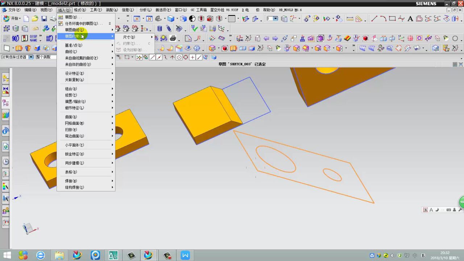Toggle the Enable Snap Points button
The width and height of the screenshot is (464, 261).
(139, 57)
